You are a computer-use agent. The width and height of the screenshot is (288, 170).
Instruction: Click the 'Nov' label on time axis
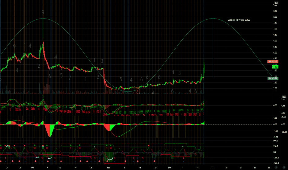pos(108,168)
